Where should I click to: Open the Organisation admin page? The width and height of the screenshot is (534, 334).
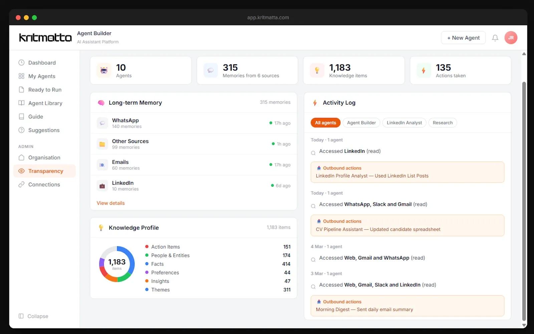point(44,158)
